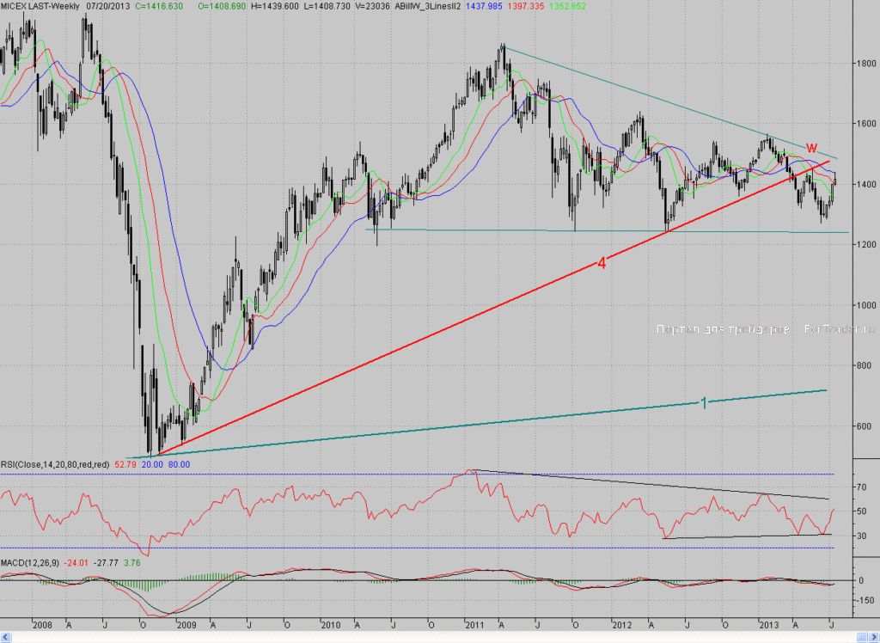This screenshot has height=643, width=880.
Task: Click the RSI 70 level on right axis
Action: (x=861, y=487)
